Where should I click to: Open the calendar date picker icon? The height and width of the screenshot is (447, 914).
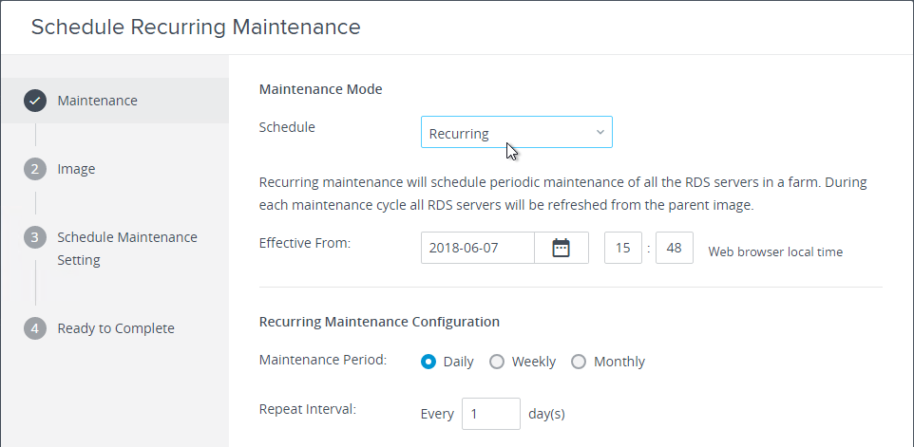tap(561, 248)
